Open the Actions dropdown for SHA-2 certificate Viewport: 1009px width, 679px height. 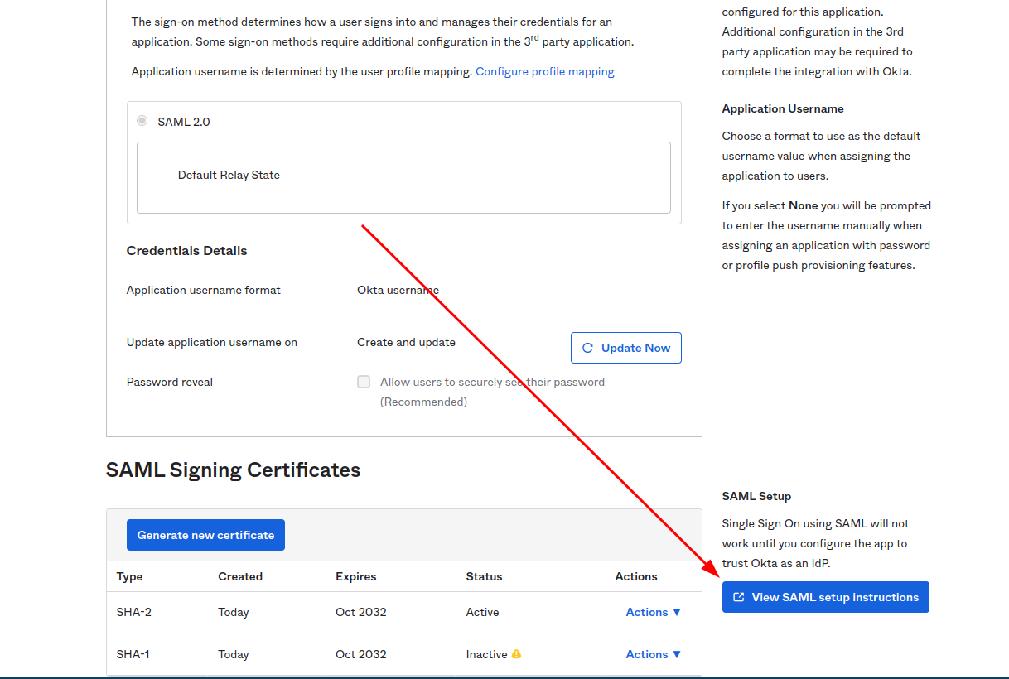tap(653, 612)
